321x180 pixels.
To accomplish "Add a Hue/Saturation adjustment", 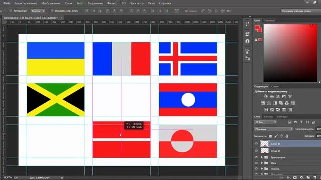I will tap(263, 103).
